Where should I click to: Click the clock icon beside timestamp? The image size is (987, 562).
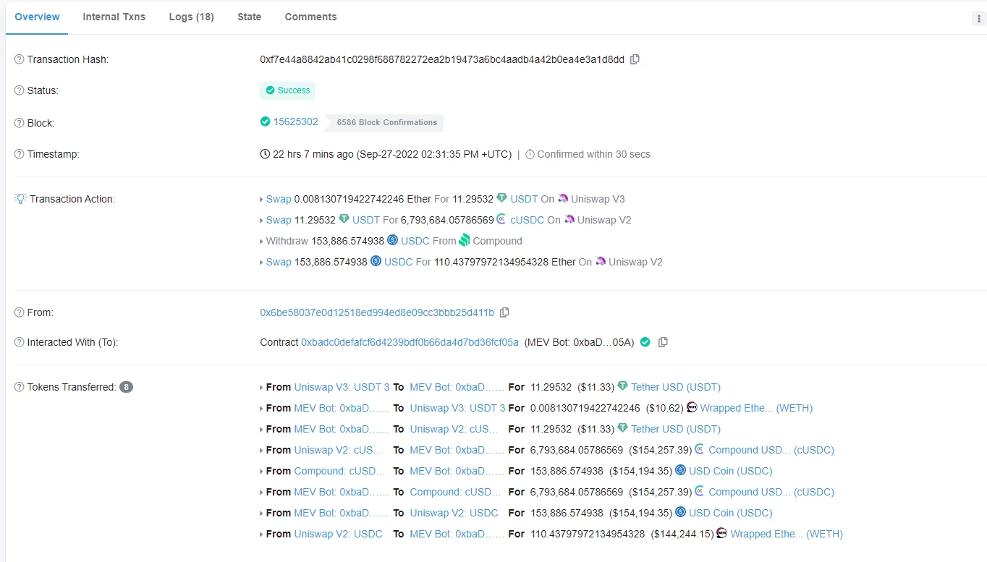pyautogui.click(x=265, y=154)
